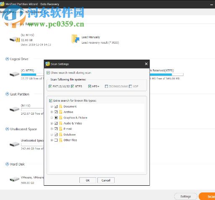Toggle the Graphics & Picture checkbox
Screen dimensions: 215x200
56,118
